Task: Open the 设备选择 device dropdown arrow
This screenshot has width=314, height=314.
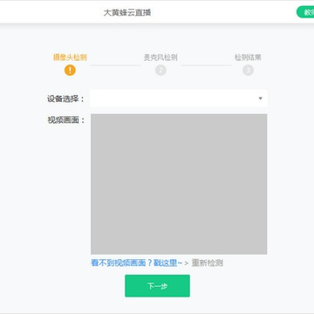Action: [x=260, y=99]
